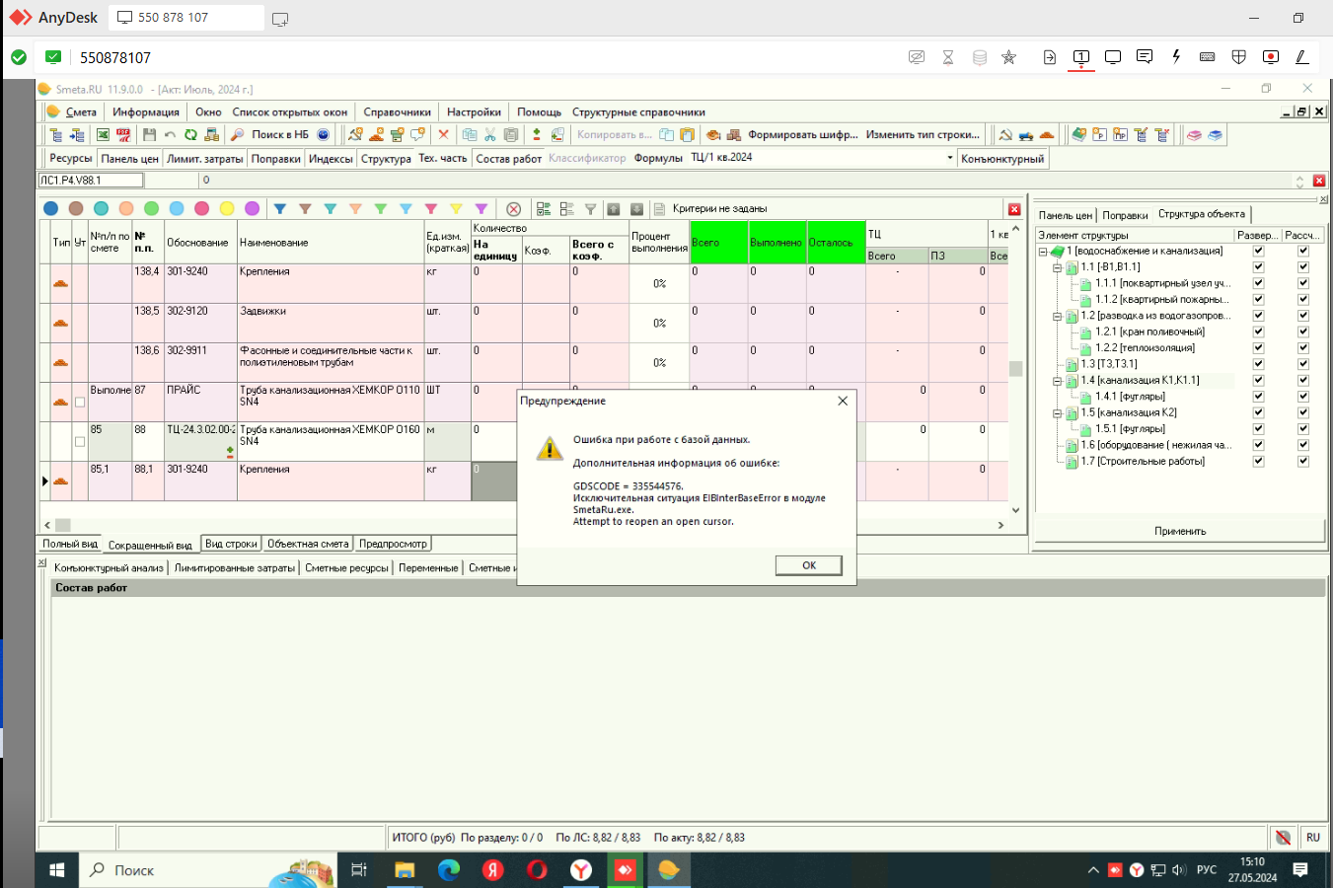The height and width of the screenshot is (888, 1333).
Task: Click the blue stacked books icon
Action: pos(1215,135)
